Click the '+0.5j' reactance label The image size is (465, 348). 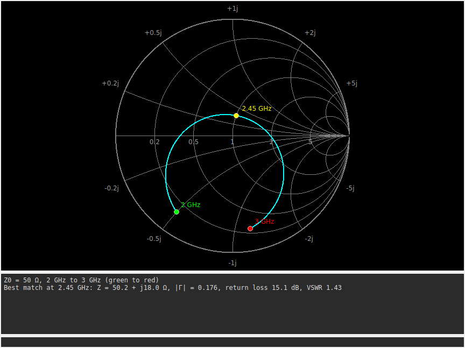(153, 33)
